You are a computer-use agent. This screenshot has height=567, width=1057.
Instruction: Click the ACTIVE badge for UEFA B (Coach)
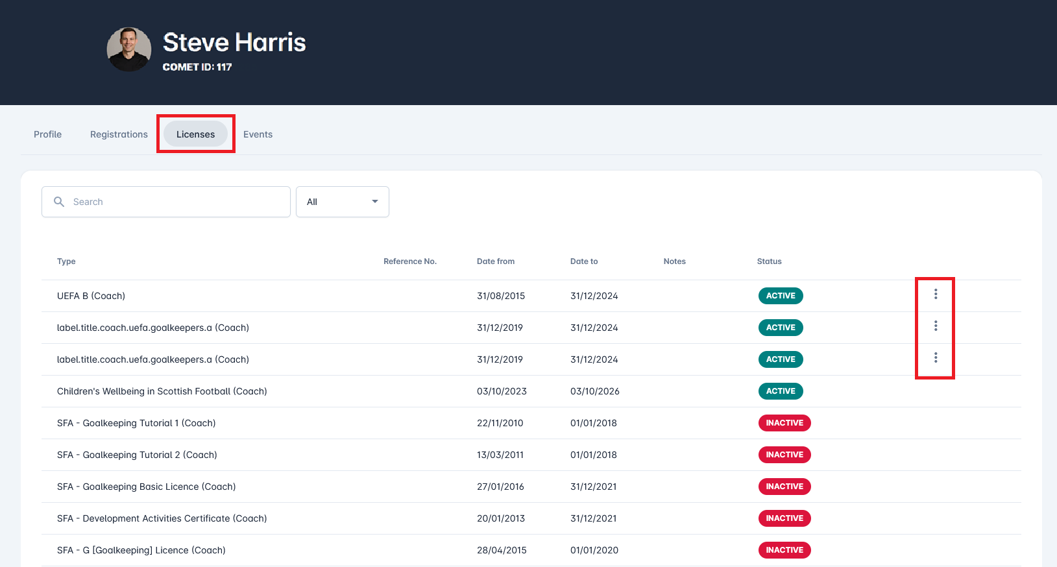pos(781,296)
